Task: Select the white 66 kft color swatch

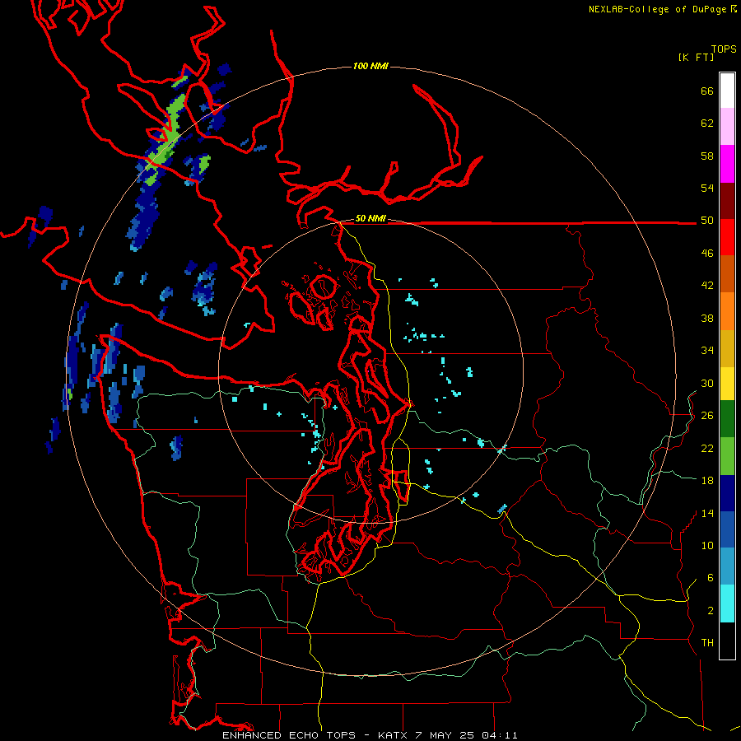Action: point(727,90)
